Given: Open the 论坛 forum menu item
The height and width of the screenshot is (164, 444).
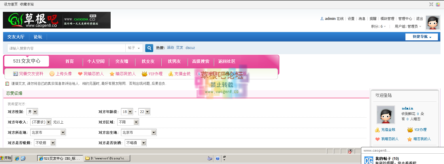Looking at the screenshot, I should pyautogui.click(x=38, y=37).
